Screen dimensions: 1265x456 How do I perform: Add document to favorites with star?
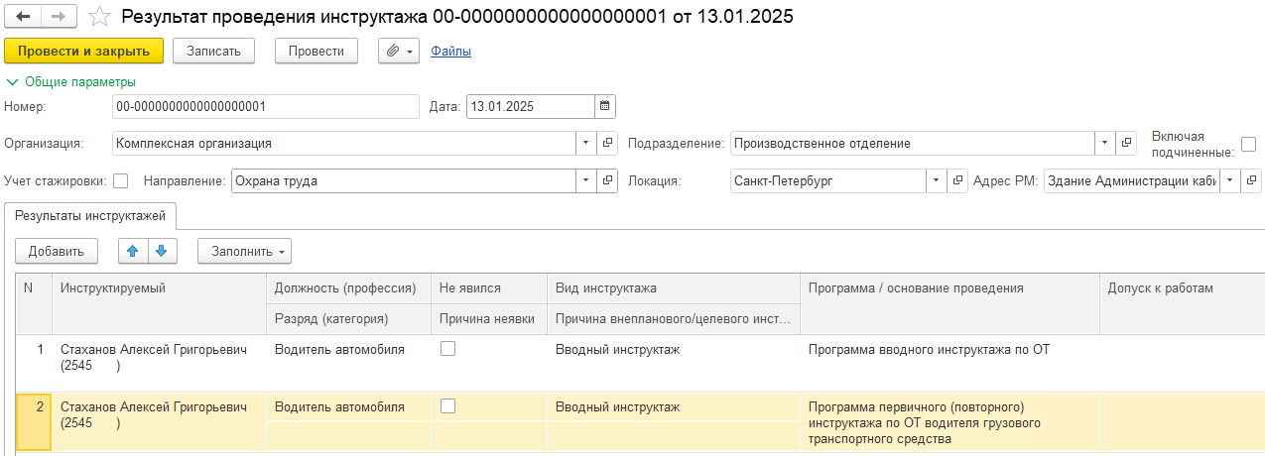click(x=99, y=17)
